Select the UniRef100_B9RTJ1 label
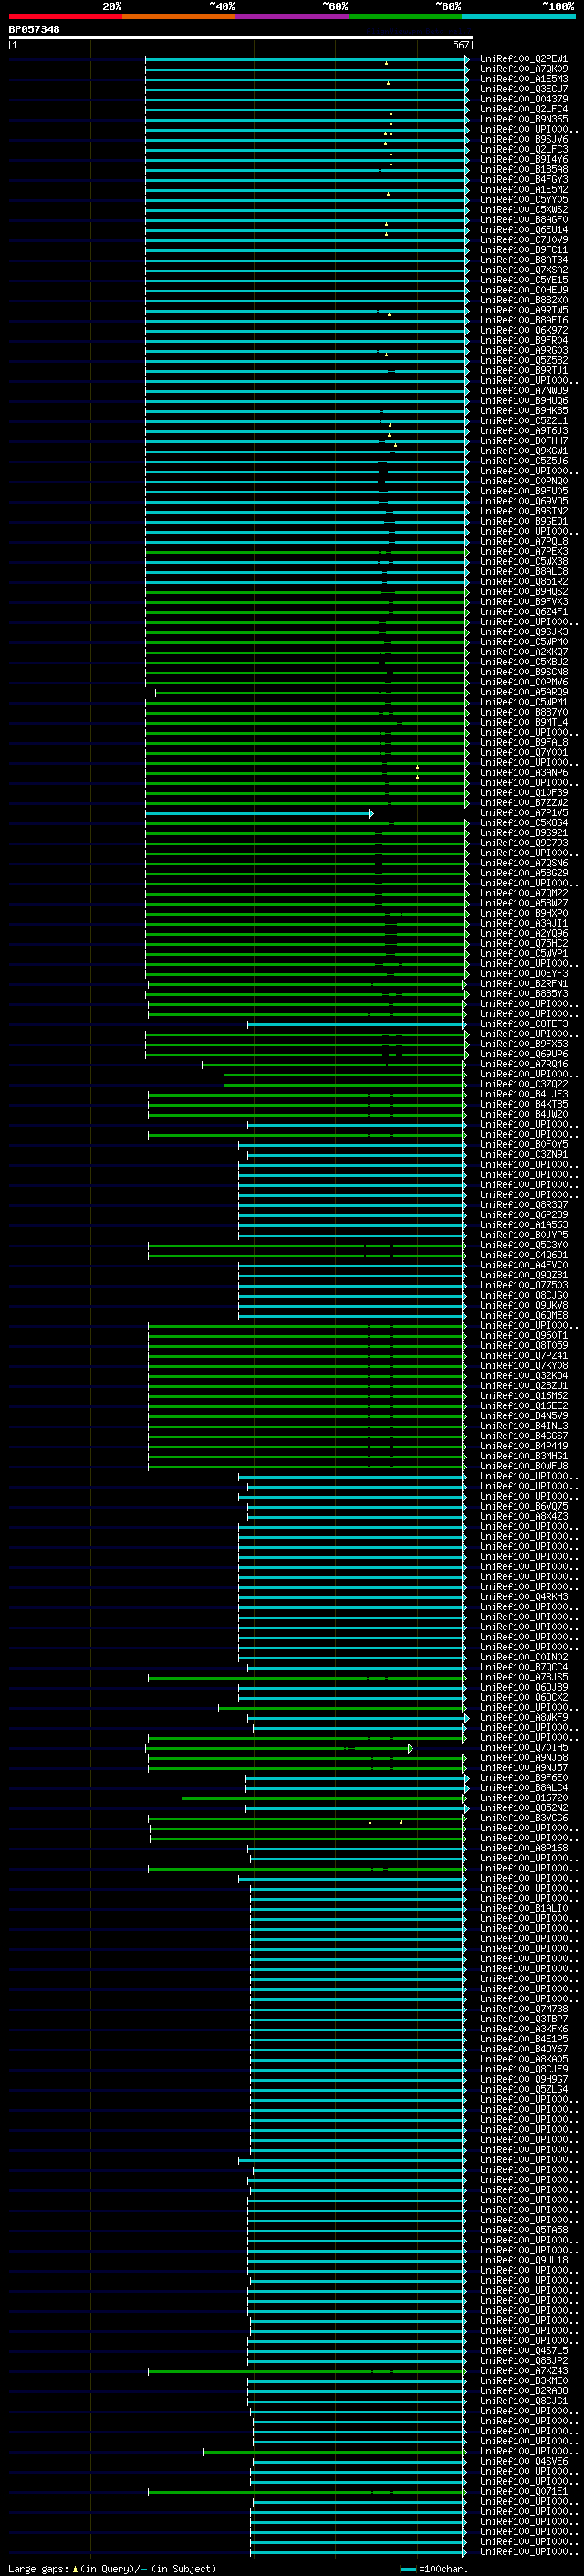Image resolution: width=584 pixels, height=2576 pixels. coord(523,371)
